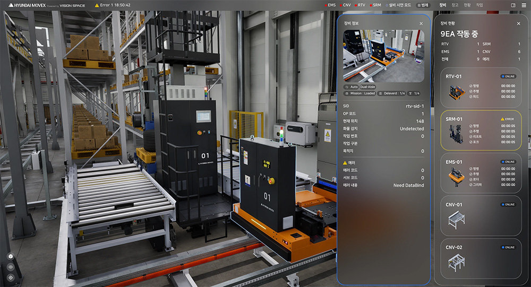531x287 pixels.
Task: Enable 설비 시연 모드 demo mode
Action: click(x=398, y=5)
